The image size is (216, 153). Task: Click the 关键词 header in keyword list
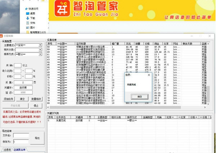(79, 117)
